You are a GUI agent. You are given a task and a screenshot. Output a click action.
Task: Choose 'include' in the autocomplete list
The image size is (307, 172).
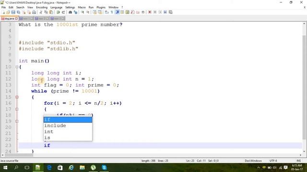[x=68, y=126]
